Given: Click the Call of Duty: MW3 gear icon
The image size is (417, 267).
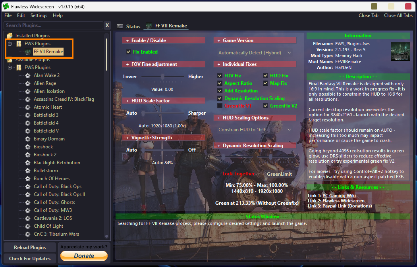Looking at the screenshot, I should (28, 210).
